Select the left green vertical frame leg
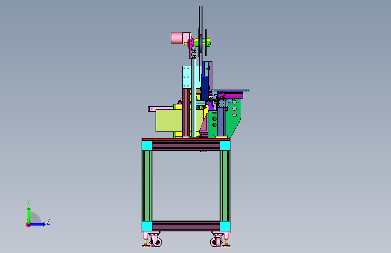391x253 pixels. [x=147, y=186]
